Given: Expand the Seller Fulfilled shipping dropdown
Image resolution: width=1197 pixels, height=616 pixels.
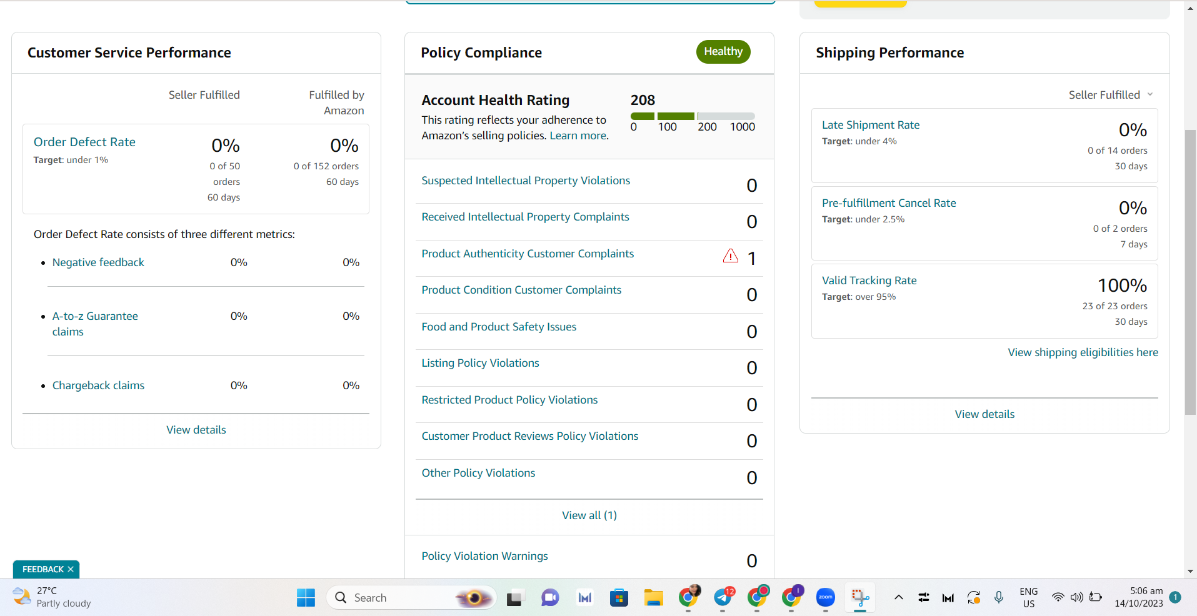Looking at the screenshot, I should [1111, 95].
